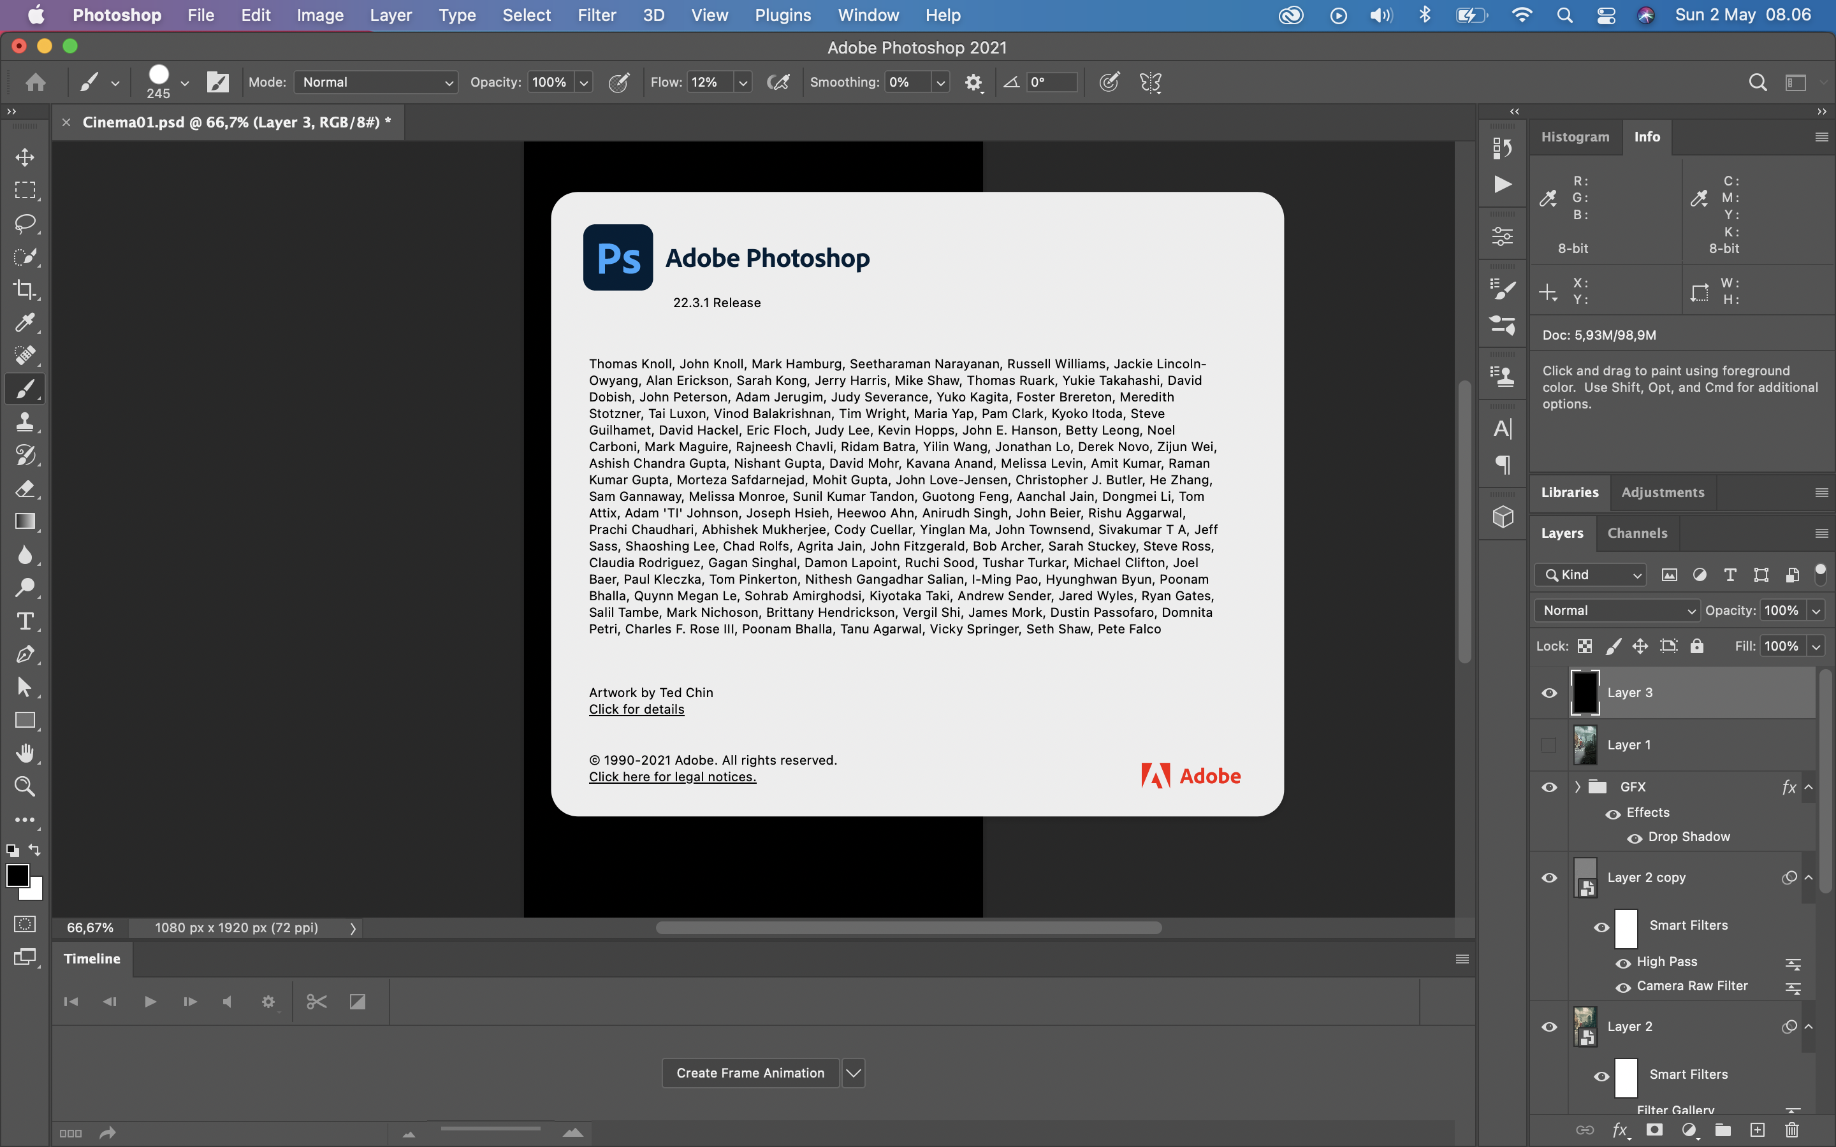
Task: Select the Pen tool
Action: [25, 654]
